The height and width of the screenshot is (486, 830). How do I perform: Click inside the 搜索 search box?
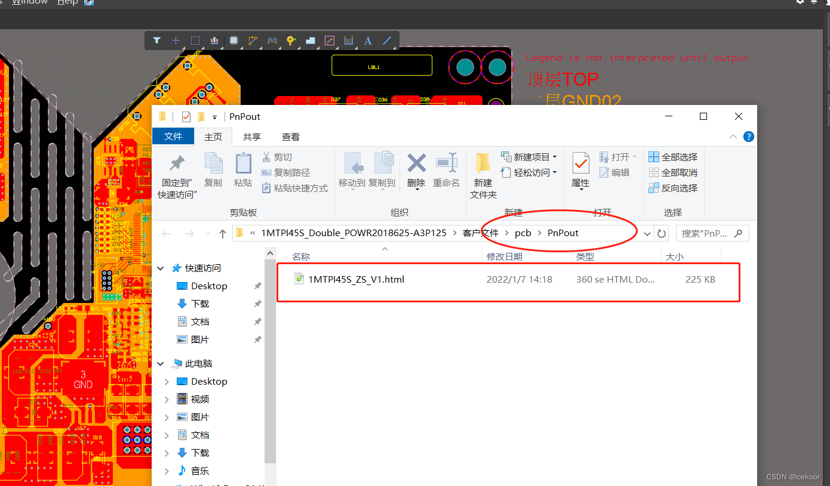[x=708, y=233]
